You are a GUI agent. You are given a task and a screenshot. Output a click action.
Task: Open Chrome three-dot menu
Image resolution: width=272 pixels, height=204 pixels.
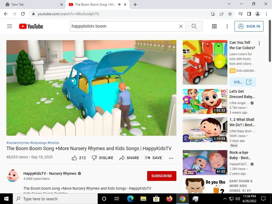(x=266, y=14)
